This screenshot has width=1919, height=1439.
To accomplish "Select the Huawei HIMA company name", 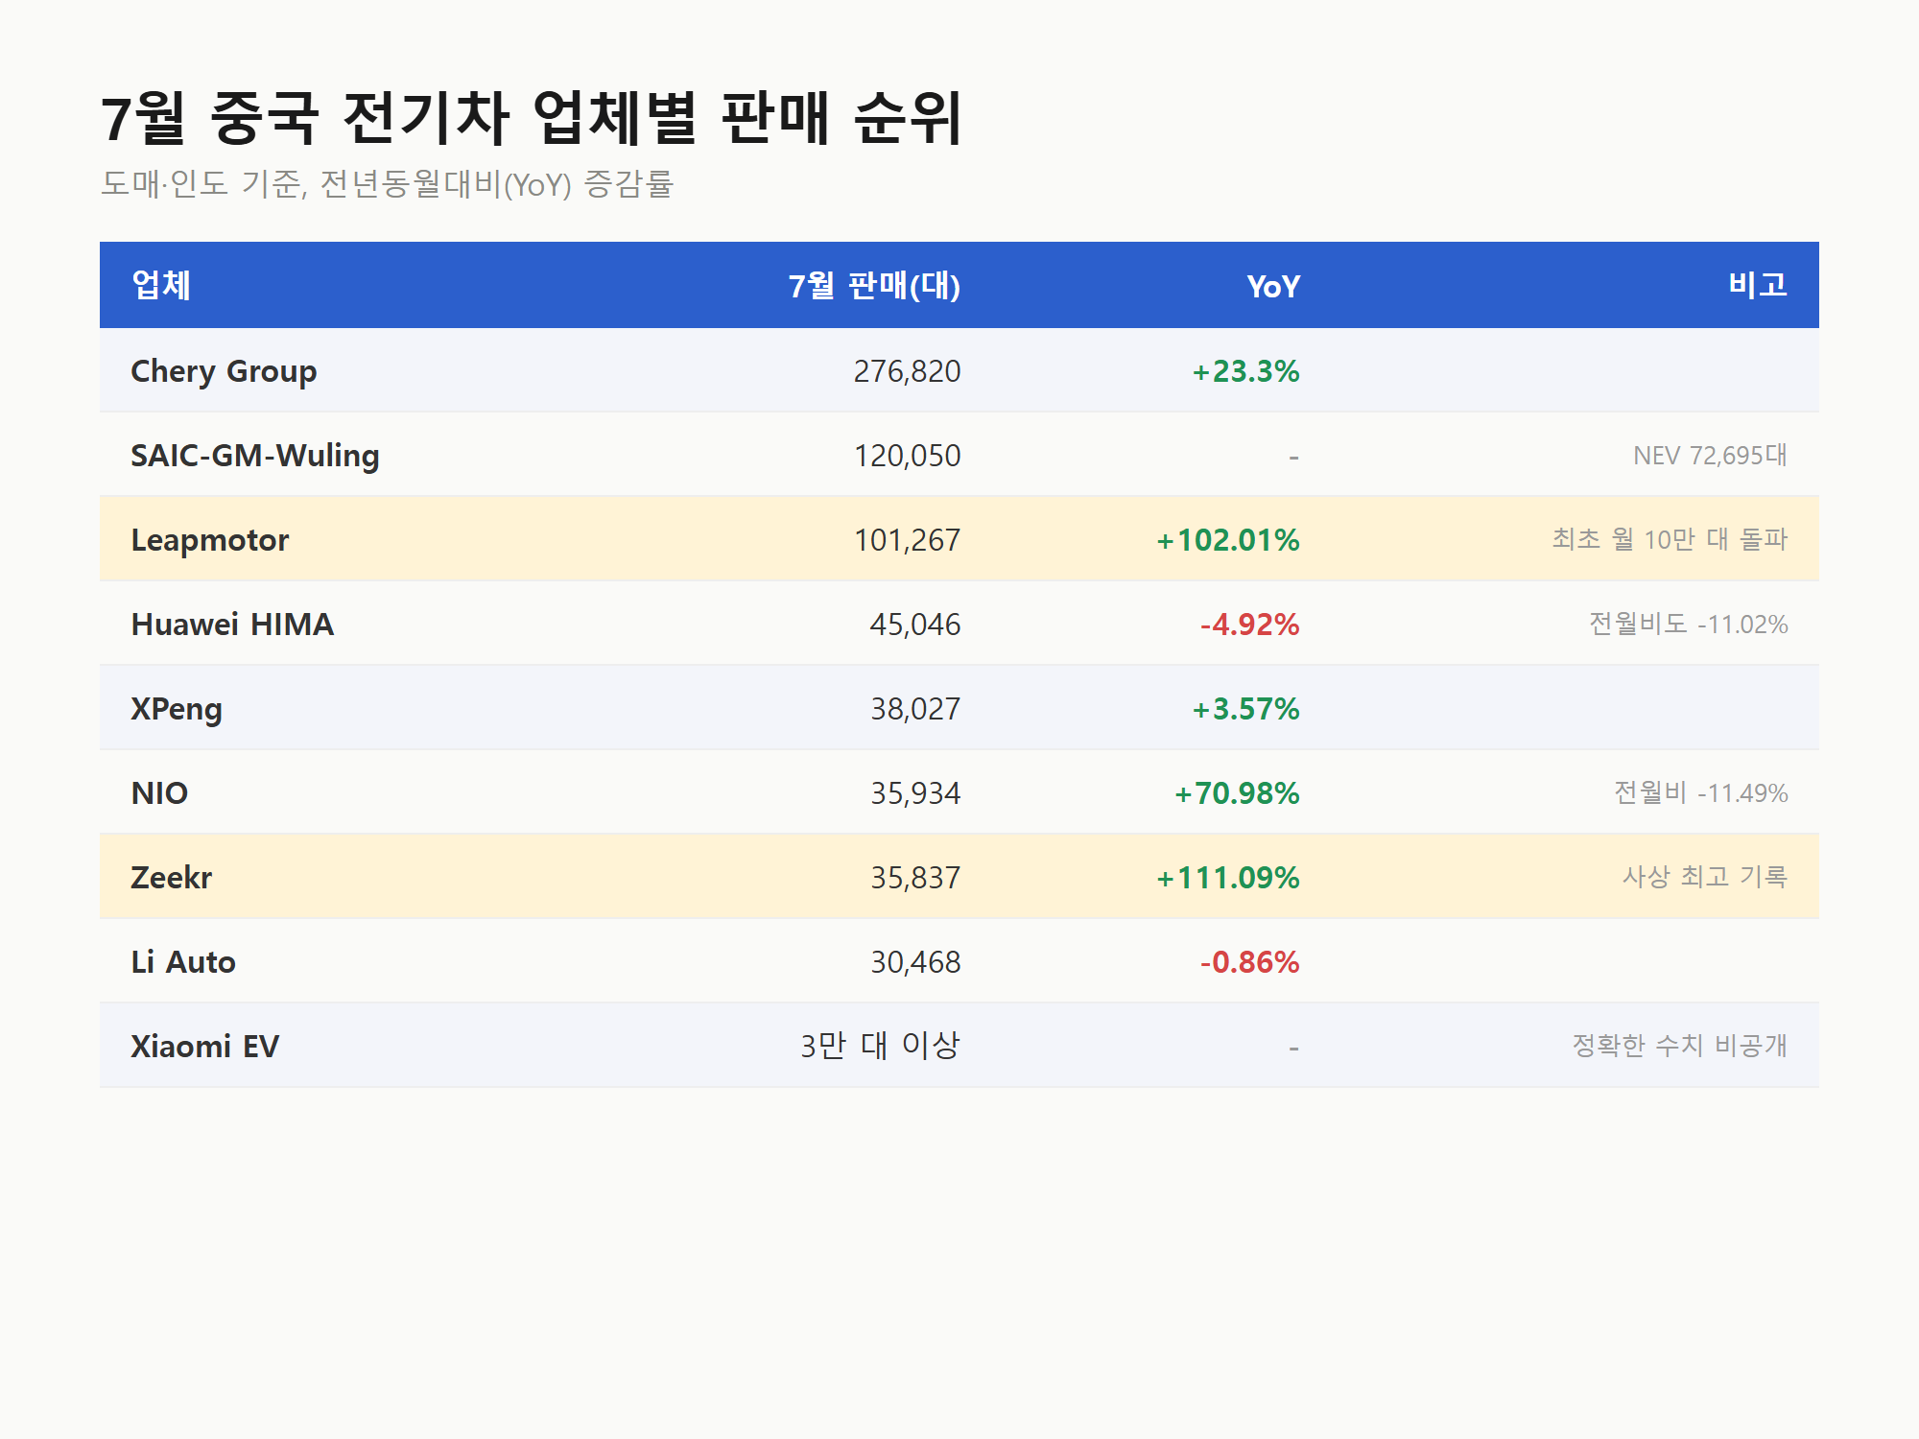I will pos(232,625).
